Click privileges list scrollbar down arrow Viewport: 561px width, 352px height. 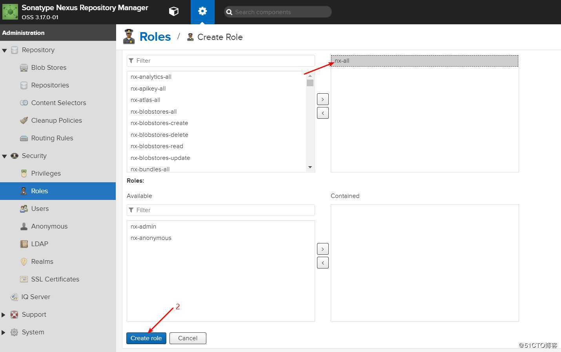point(310,167)
